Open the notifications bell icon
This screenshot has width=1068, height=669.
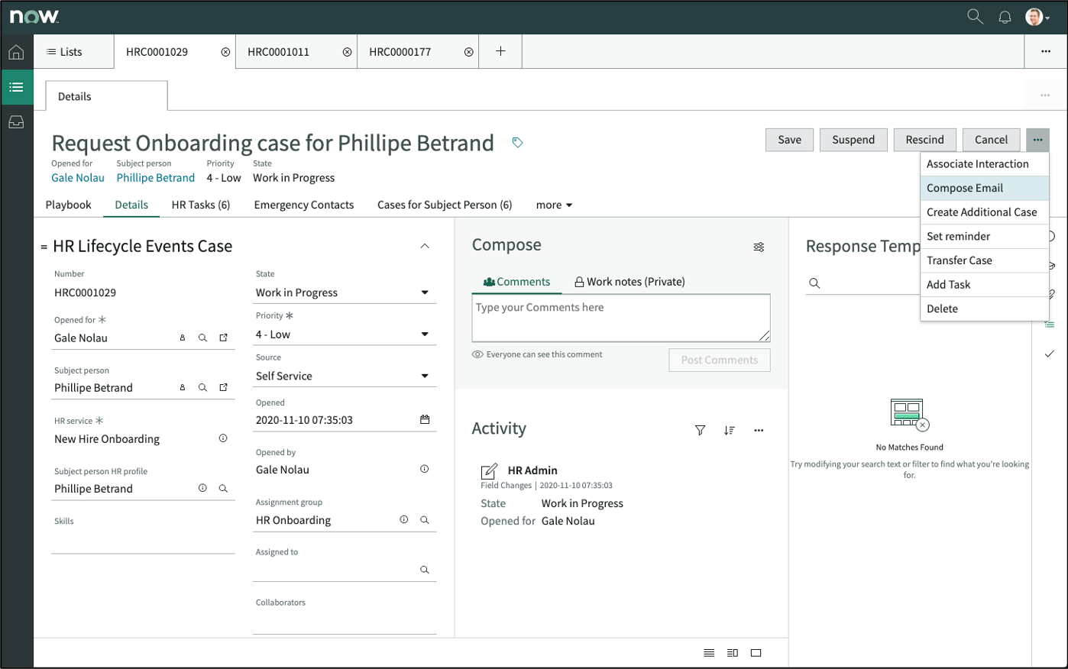pos(1005,17)
